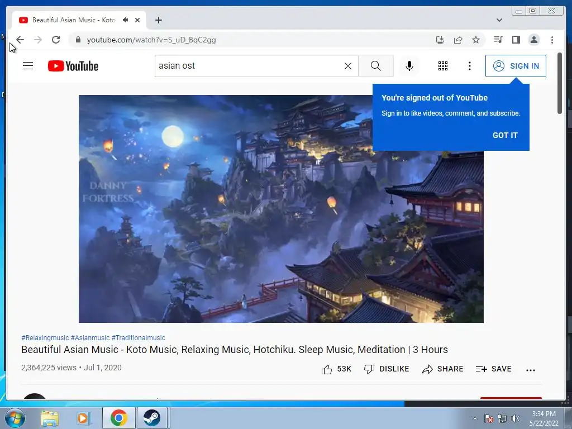Open the tab search dropdown chevron
Viewport: 572px width, 429px height.
click(499, 20)
